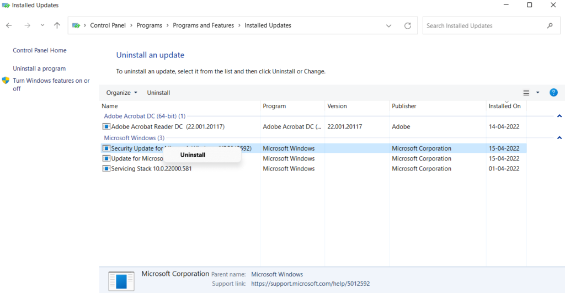The image size is (565, 293).
Task: Open Control Panel Home
Action: 40,50
